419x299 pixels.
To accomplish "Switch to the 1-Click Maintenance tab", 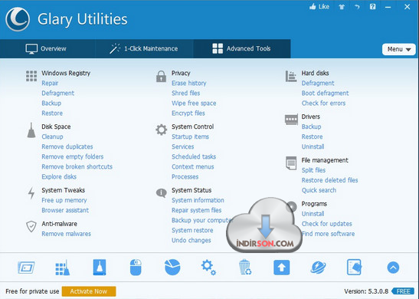I will [x=144, y=48].
